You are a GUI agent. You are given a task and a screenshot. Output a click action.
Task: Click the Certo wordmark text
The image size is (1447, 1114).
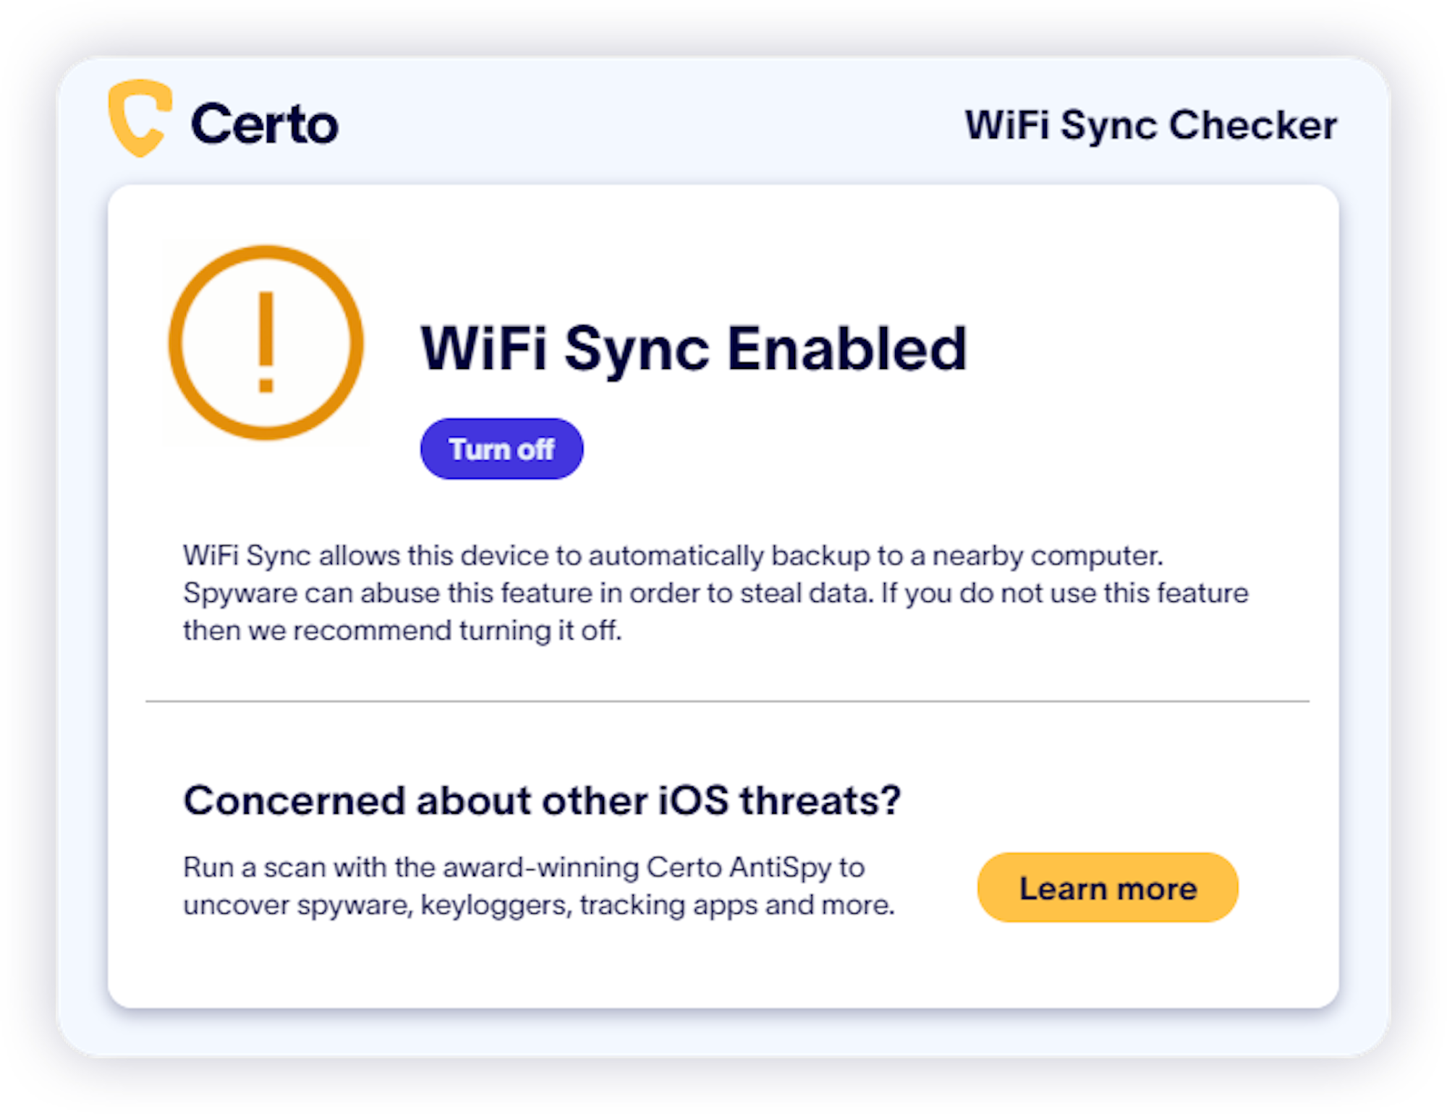pyautogui.click(x=265, y=124)
